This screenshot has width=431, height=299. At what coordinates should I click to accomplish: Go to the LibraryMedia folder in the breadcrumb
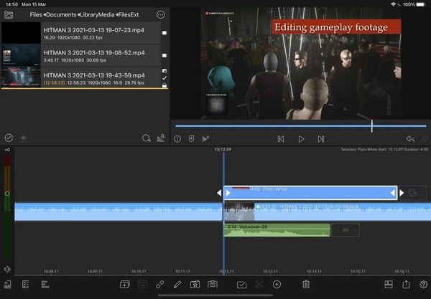tap(97, 15)
